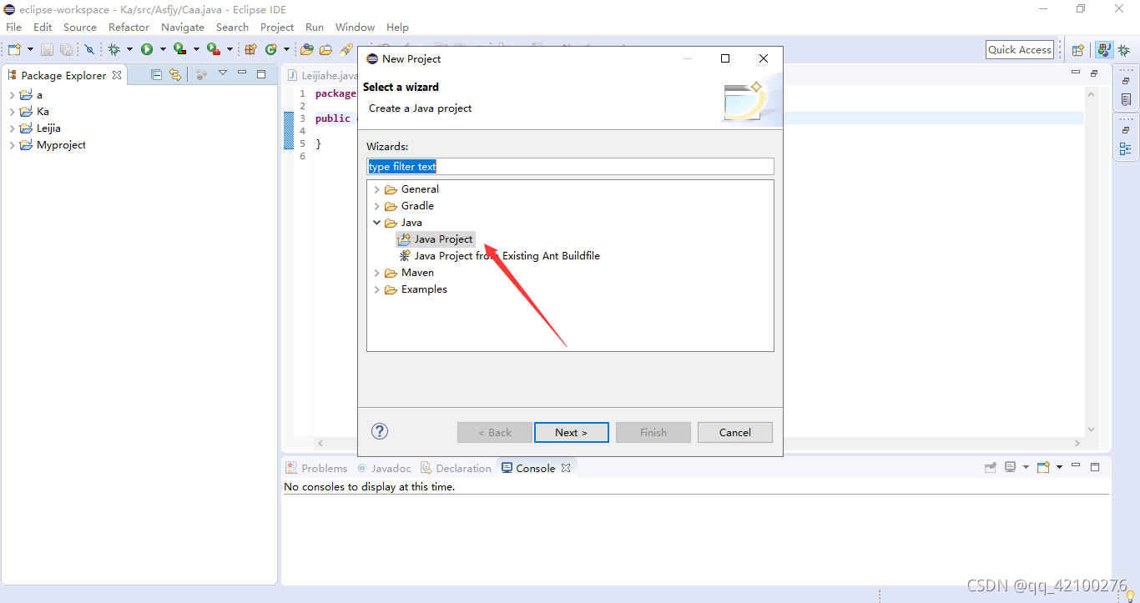Viewport: 1140px width, 603px height.
Task: Click the New Java Class icon
Action: point(271,50)
